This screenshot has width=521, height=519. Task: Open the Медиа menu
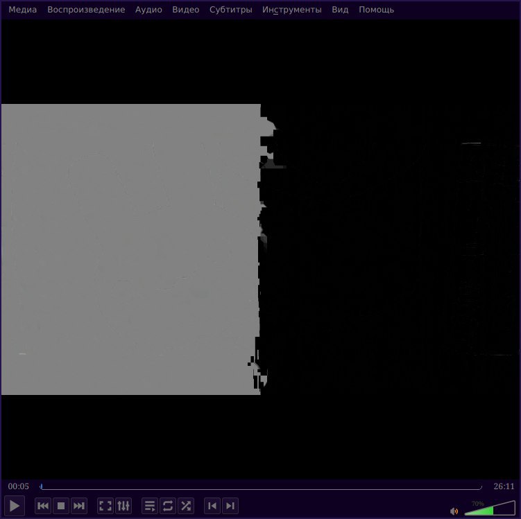click(23, 10)
